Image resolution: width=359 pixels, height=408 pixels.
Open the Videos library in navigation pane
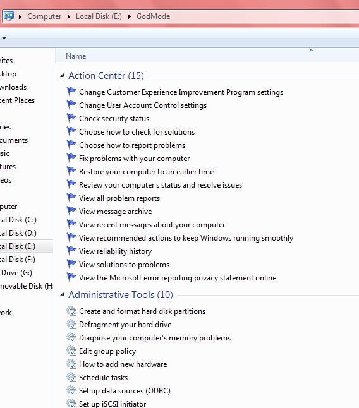6,180
